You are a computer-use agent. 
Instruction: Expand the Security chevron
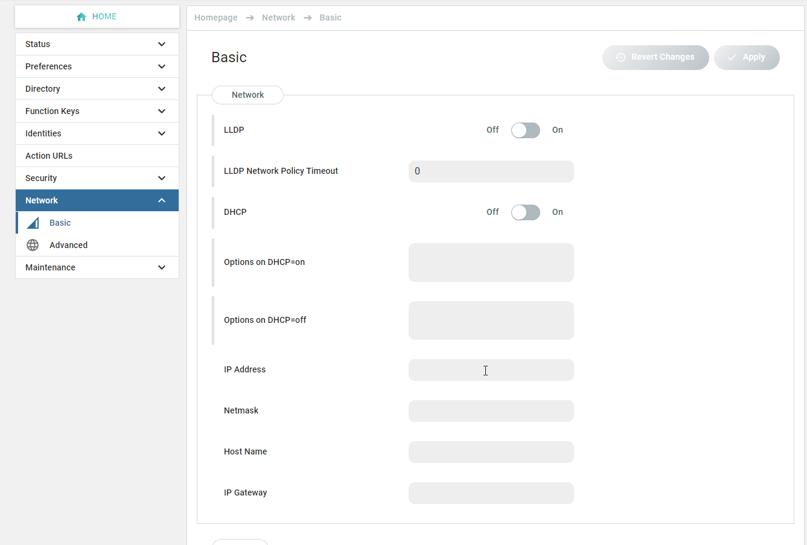click(162, 178)
